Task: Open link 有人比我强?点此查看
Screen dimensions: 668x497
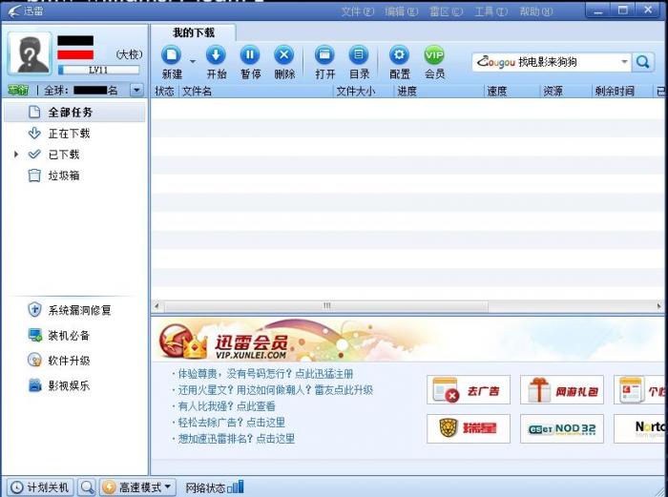Action: point(227,406)
